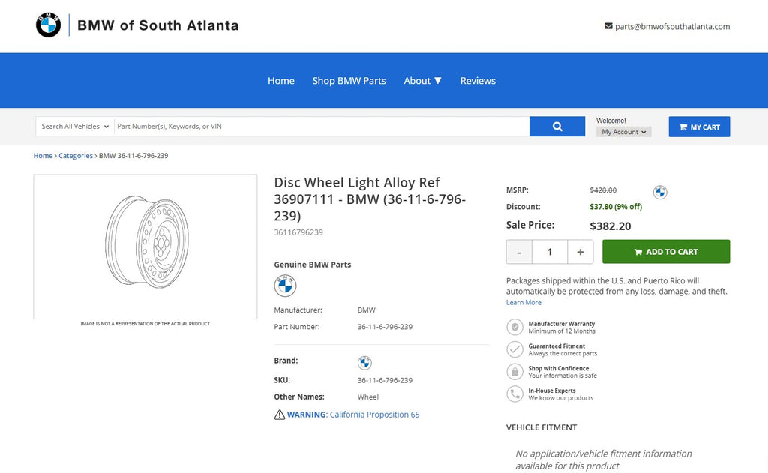
Task: Open the Search All Vehicles dropdown
Action: (75, 127)
